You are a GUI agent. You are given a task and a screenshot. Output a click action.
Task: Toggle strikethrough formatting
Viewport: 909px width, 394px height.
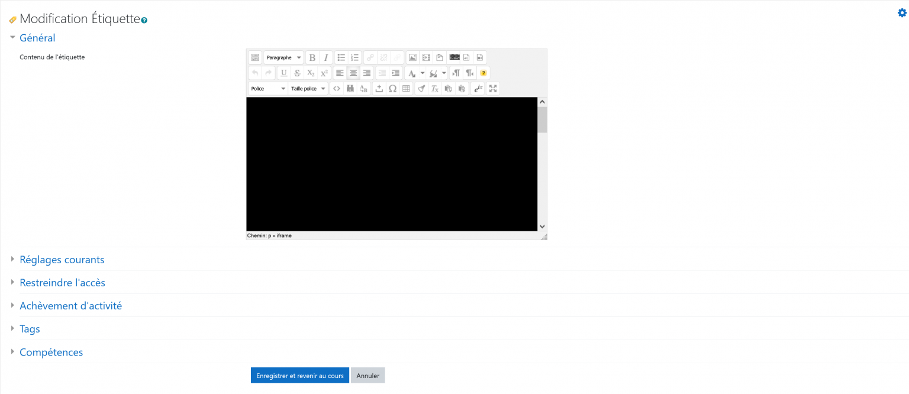tap(297, 73)
